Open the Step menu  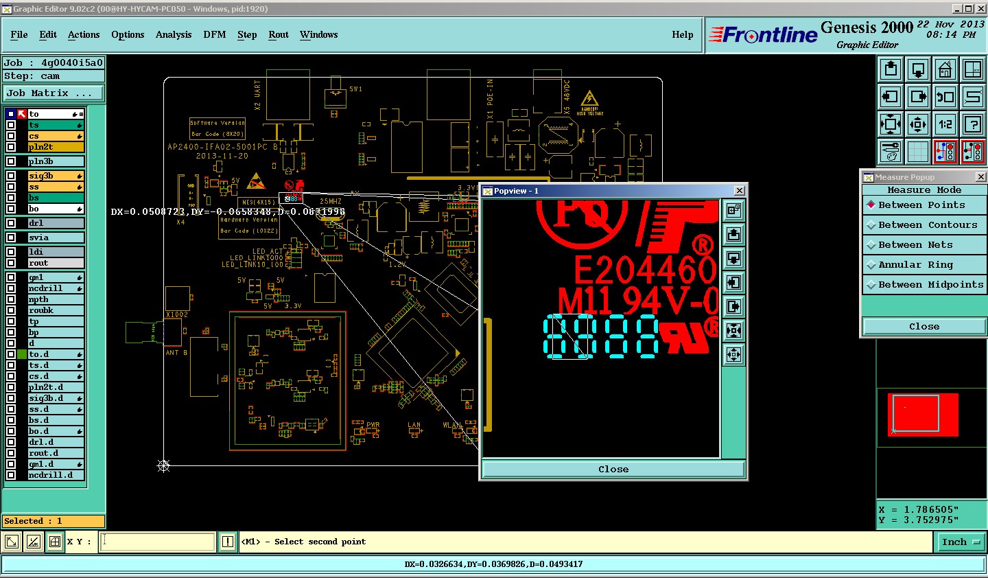coord(247,34)
